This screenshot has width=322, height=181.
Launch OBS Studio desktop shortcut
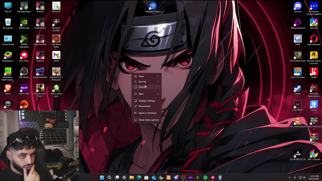click(x=24, y=73)
